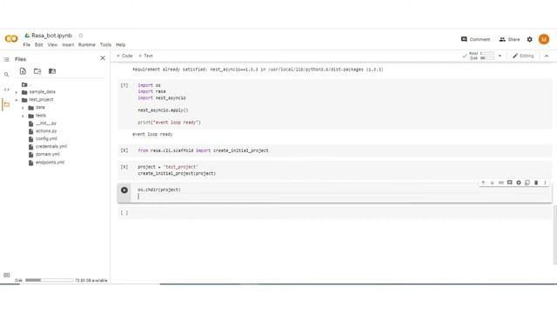557x313 pixels.
Task: Star the Rasa_bot.ipynb notebook
Action: click(x=81, y=36)
